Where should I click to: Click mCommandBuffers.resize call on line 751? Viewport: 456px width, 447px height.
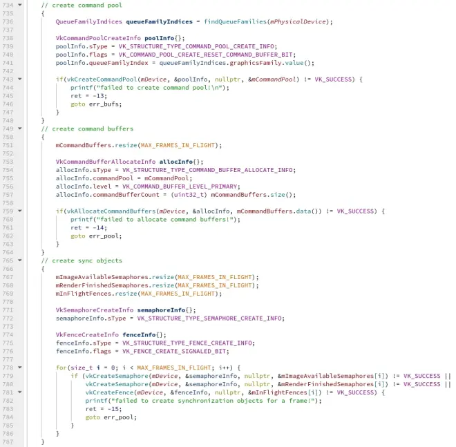tap(138, 145)
